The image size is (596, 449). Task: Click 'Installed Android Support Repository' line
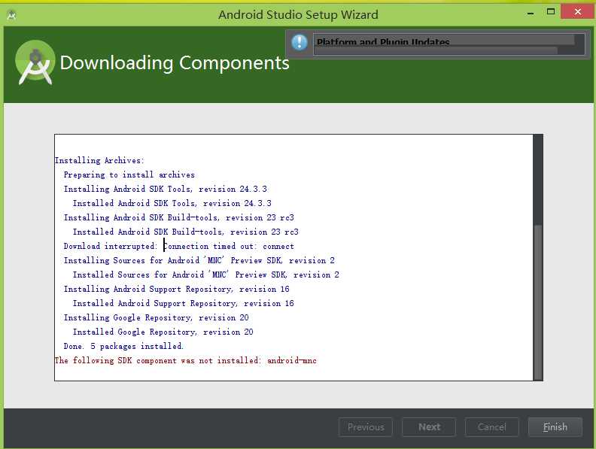coord(183,303)
